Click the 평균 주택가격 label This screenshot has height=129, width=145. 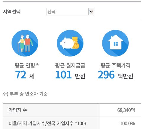pos(115,65)
